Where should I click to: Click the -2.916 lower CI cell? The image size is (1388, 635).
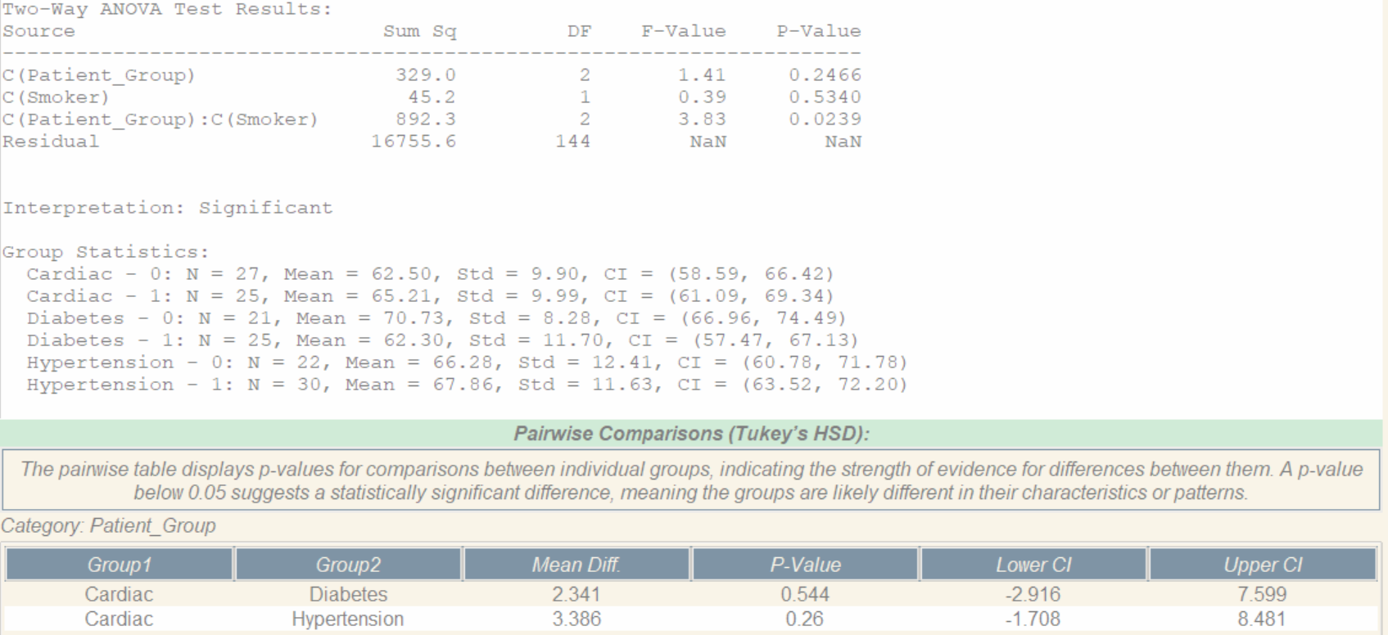[1033, 594]
